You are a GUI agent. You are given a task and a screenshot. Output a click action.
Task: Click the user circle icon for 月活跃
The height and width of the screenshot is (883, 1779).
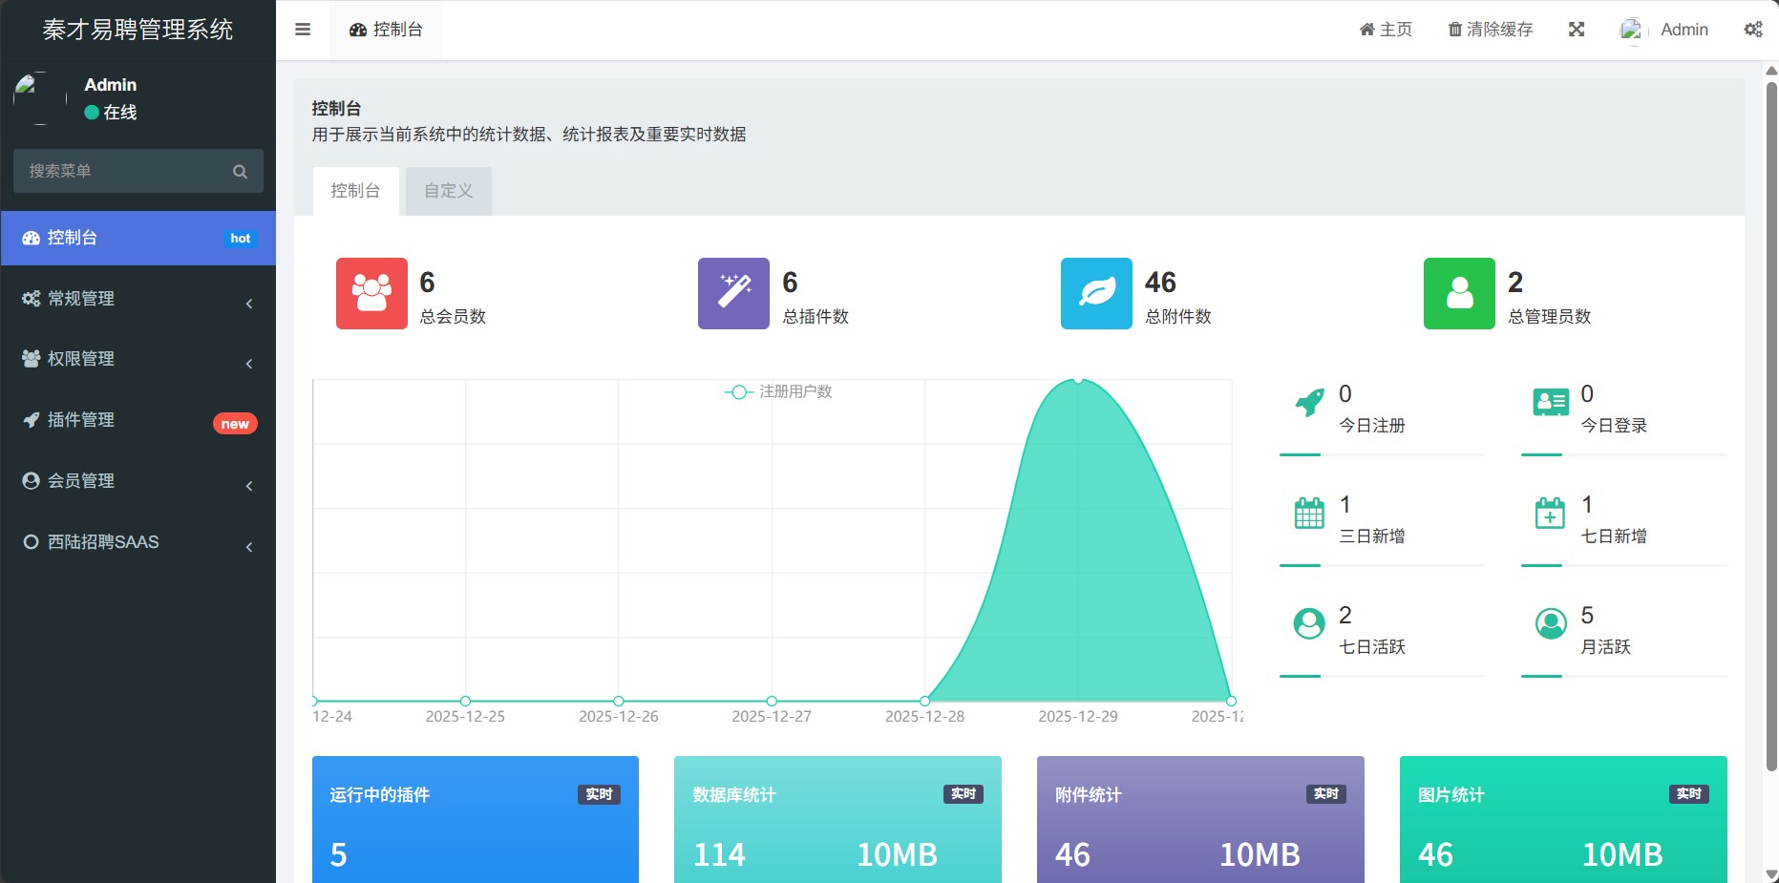pyautogui.click(x=1551, y=623)
